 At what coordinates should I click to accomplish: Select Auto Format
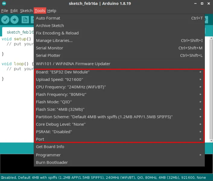coord(119,18)
